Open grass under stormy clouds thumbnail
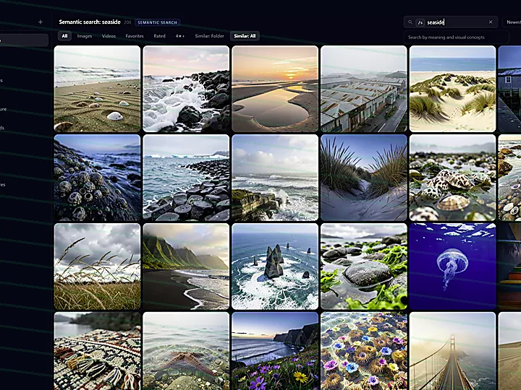The width and height of the screenshot is (521, 390). tap(97, 266)
